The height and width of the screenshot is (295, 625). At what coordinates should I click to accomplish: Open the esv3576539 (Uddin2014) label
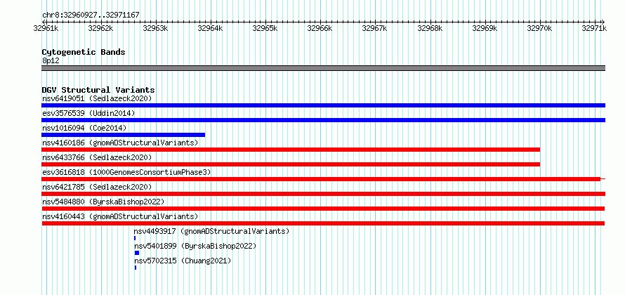click(88, 113)
